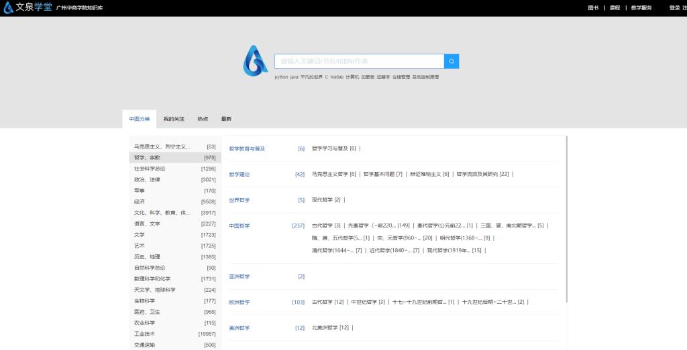Click the python suggested keyword
The width and height of the screenshot is (687, 350).
coord(281,77)
